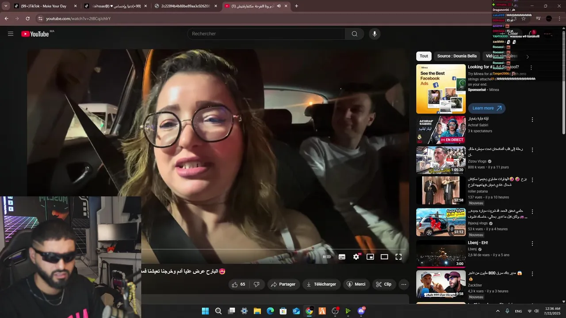Open Windows taskbar search
This screenshot has width=566, height=318.
coord(218,311)
